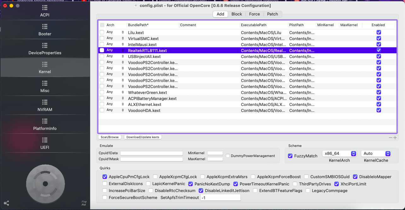
Task: Click the SetApfsTrimTimeout input field
Action: click(x=220, y=198)
